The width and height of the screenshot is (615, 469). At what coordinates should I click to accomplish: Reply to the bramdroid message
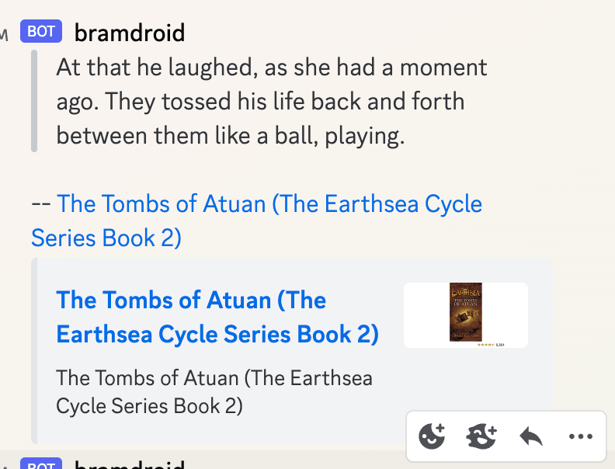click(531, 436)
